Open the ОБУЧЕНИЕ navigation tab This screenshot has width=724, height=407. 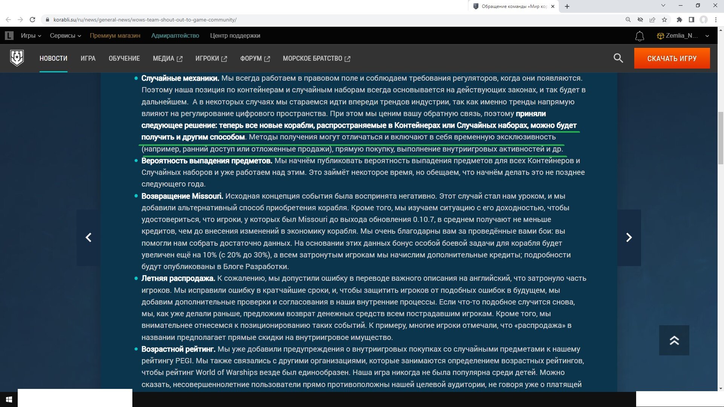coord(124,58)
